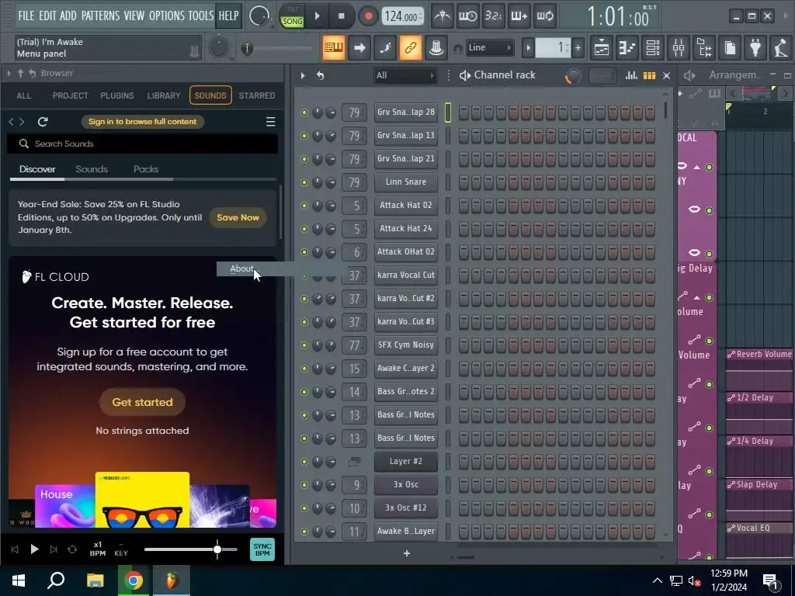
Task: Go back in the Sounds browser
Action: tap(11, 122)
